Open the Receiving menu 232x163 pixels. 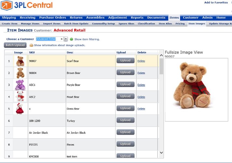27,18
